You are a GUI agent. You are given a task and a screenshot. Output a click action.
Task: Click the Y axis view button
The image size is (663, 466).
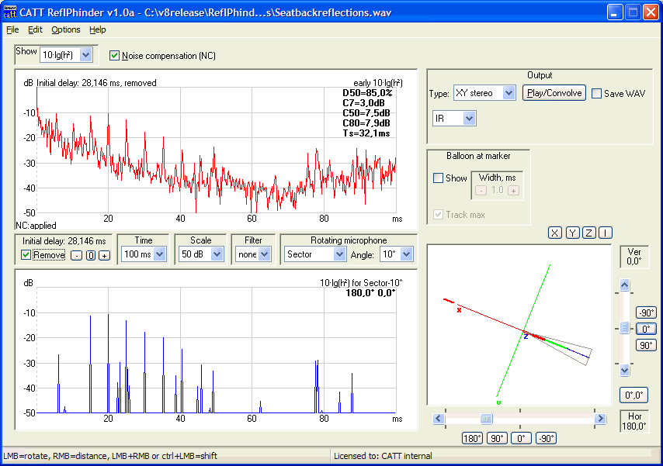click(x=572, y=233)
